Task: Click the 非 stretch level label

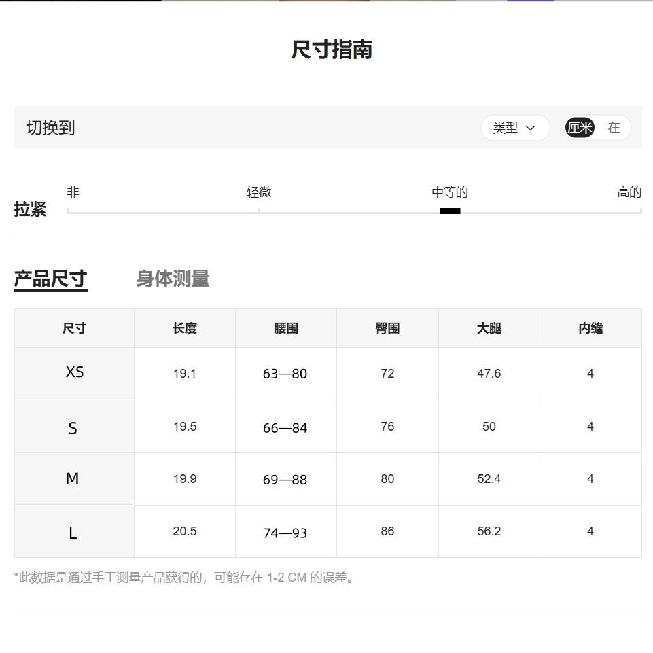Action: (x=73, y=192)
